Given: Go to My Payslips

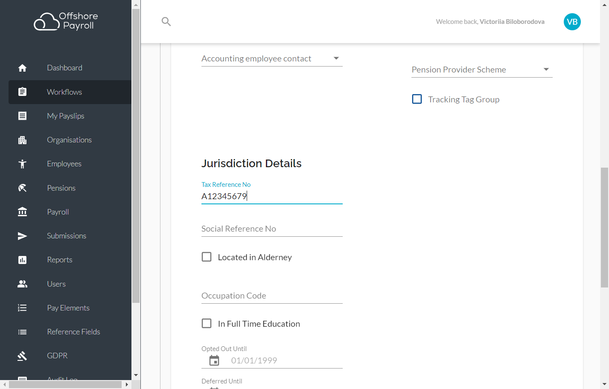Looking at the screenshot, I should 70,116.
